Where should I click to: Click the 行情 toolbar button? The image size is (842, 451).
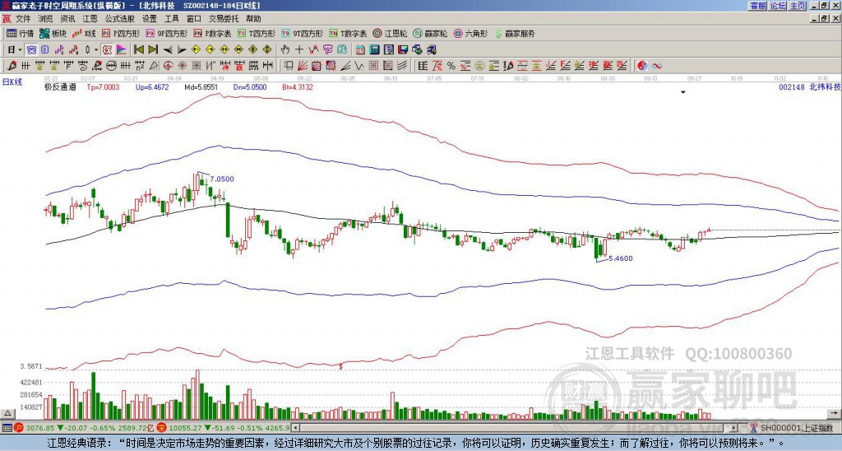[20, 33]
